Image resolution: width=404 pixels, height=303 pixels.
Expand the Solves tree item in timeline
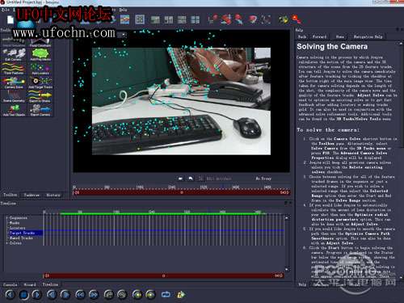tap(6, 243)
